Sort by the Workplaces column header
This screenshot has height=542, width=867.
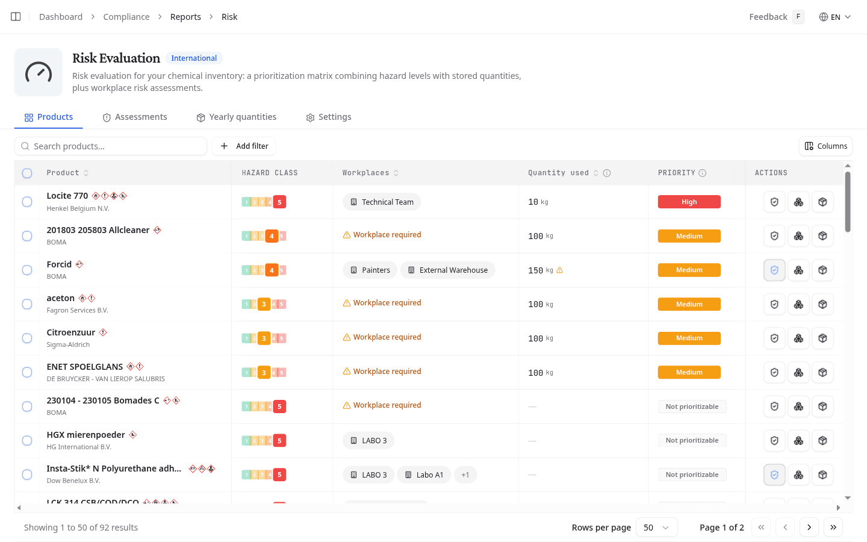click(x=370, y=173)
